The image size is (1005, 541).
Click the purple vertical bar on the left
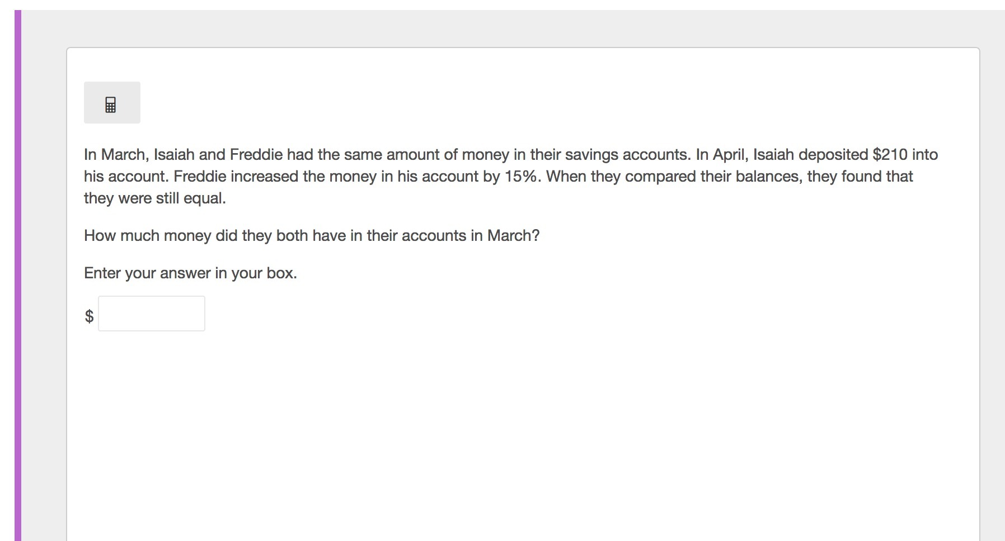18,276
